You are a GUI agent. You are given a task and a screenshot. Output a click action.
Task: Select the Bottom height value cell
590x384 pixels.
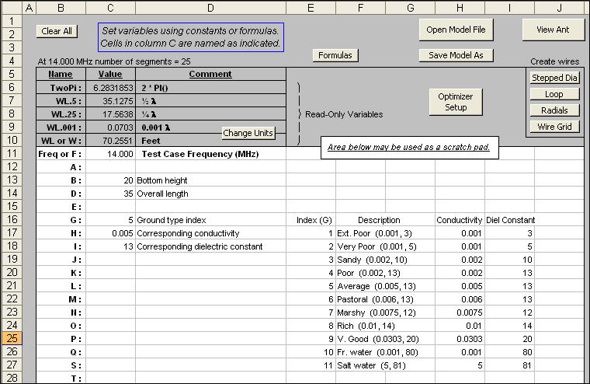[x=110, y=180]
